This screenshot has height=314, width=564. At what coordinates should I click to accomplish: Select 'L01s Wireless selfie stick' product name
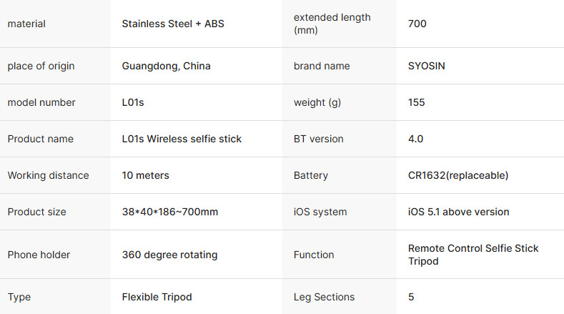point(182,139)
